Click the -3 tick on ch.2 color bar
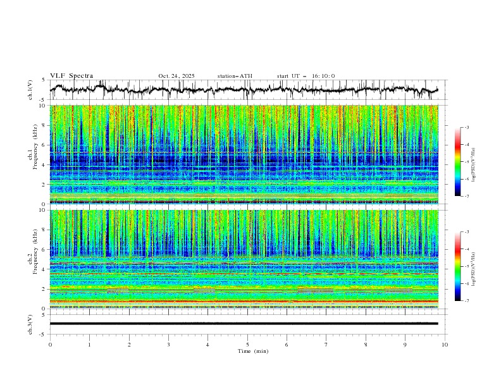The width and height of the screenshot is (501, 387). [466, 232]
